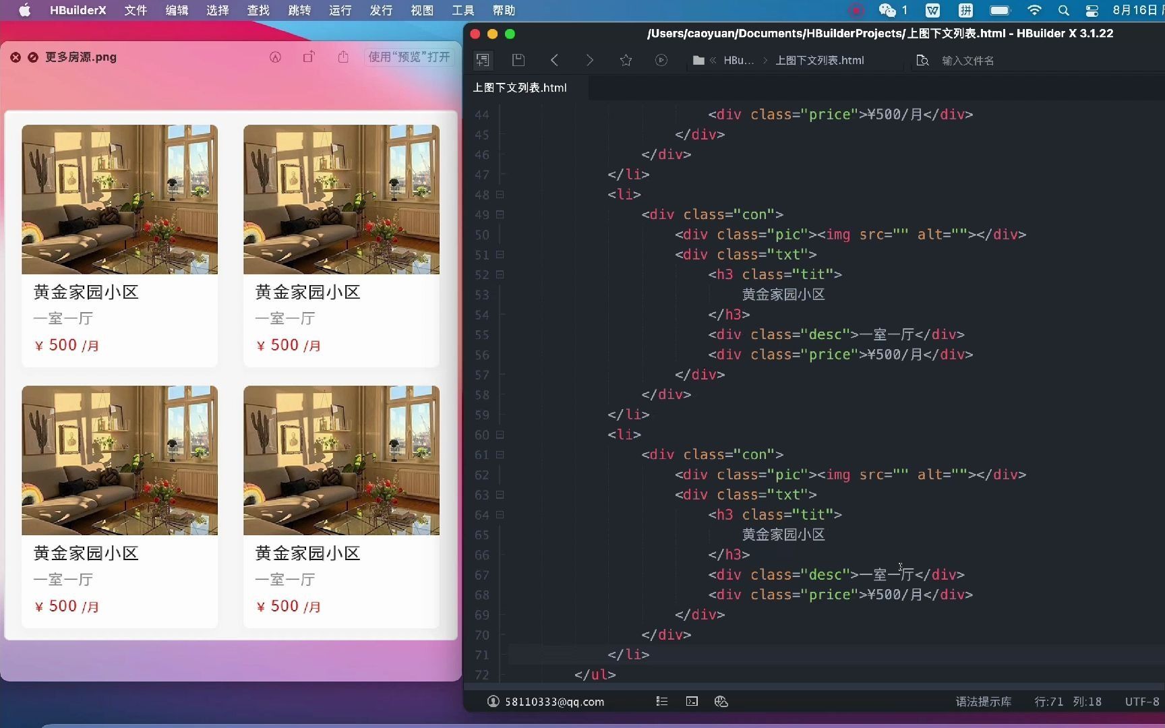Click the 上图下文列表.html breadcrumb item

819,60
